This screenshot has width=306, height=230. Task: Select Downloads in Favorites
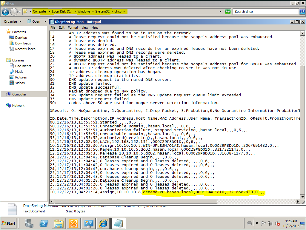tap(23, 43)
